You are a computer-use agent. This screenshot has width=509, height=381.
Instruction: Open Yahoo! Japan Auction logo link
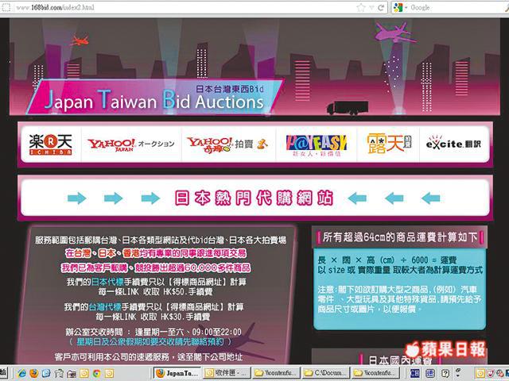130,144
